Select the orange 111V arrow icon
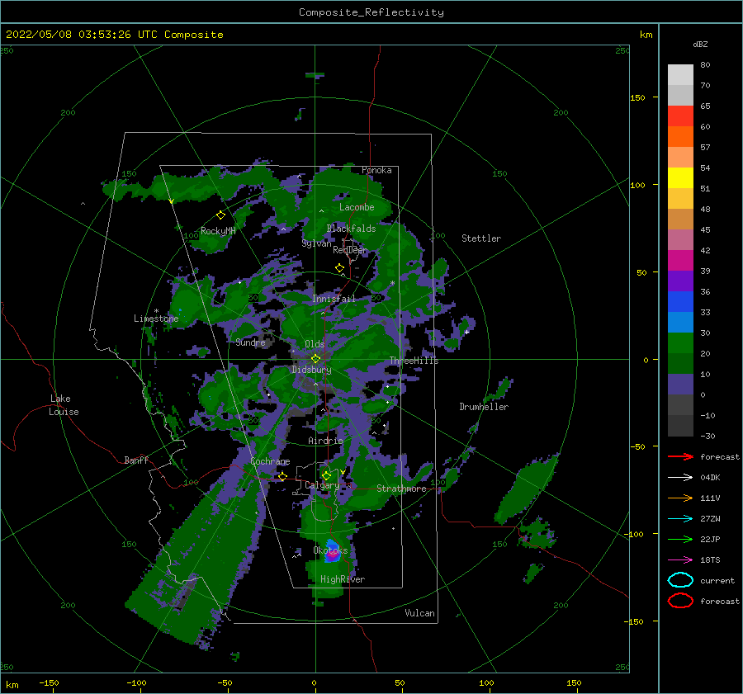Image resolution: width=743 pixels, height=694 pixels. click(680, 498)
